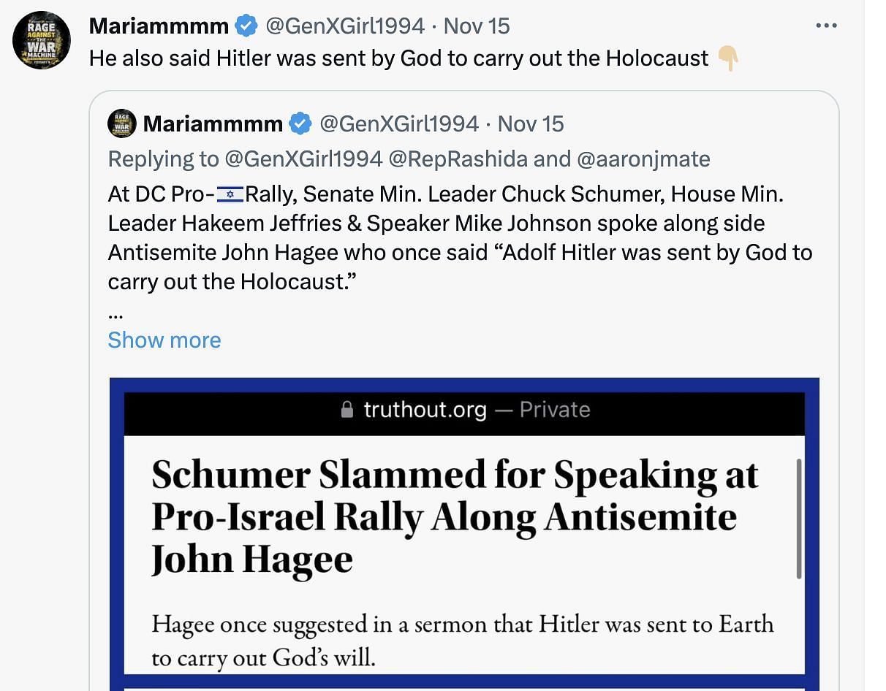Click the Israel flag emoji in quoted tweet
The height and width of the screenshot is (691, 886).
pyautogui.click(x=230, y=195)
